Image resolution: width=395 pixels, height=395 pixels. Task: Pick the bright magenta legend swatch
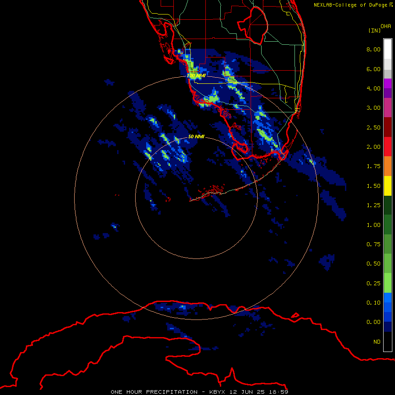tap(388, 83)
